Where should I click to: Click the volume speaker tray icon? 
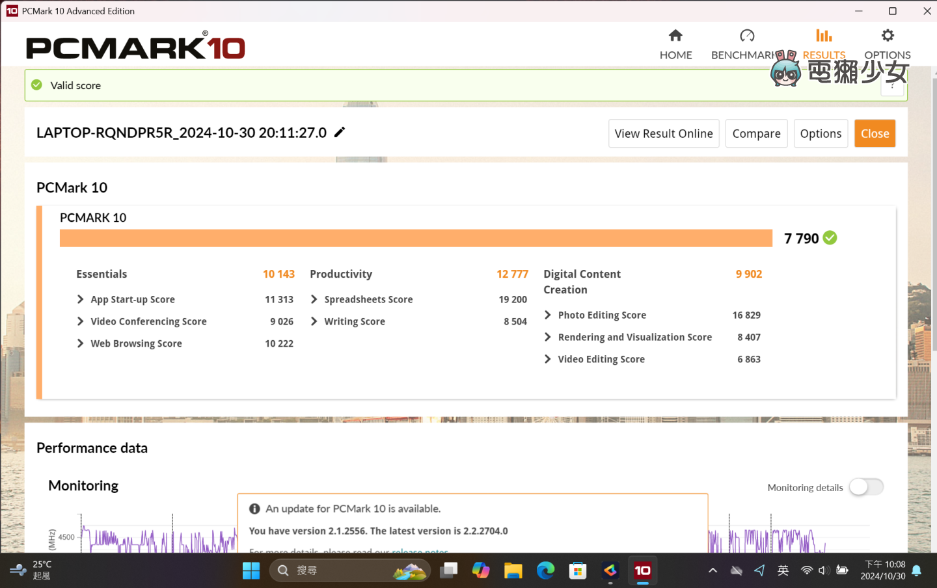pyautogui.click(x=824, y=570)
